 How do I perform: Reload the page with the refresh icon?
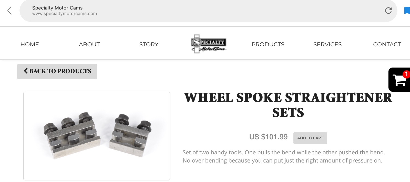click(x=388, y=10)
